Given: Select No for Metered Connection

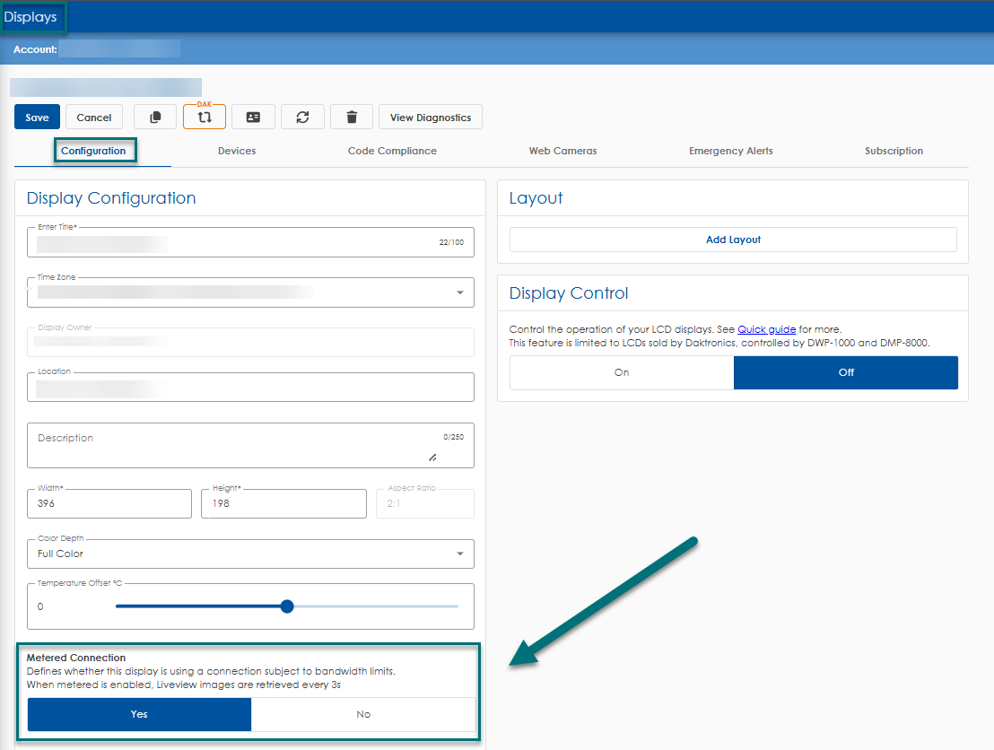Looking at the screenshot, I should click(x=363, y=714).
